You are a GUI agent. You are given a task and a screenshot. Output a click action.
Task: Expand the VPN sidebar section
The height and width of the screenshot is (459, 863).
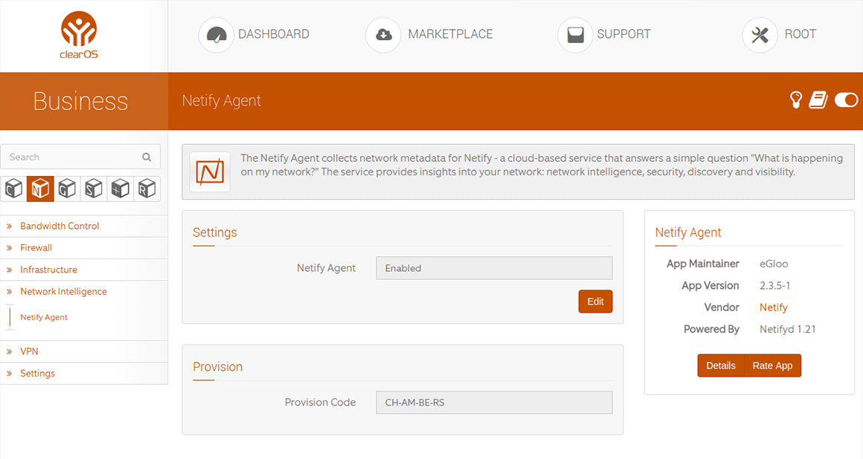click(29, 351)
